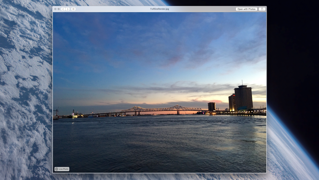Click the concentric-circles Live Photo icon
Viewport: 319px width, 180px height.
tap(56, 169)
